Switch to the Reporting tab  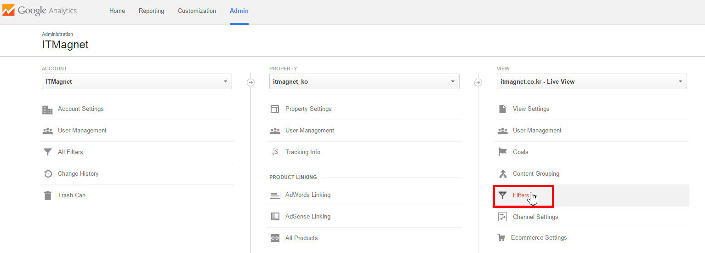pyautogui.click(x=151, y=11)
